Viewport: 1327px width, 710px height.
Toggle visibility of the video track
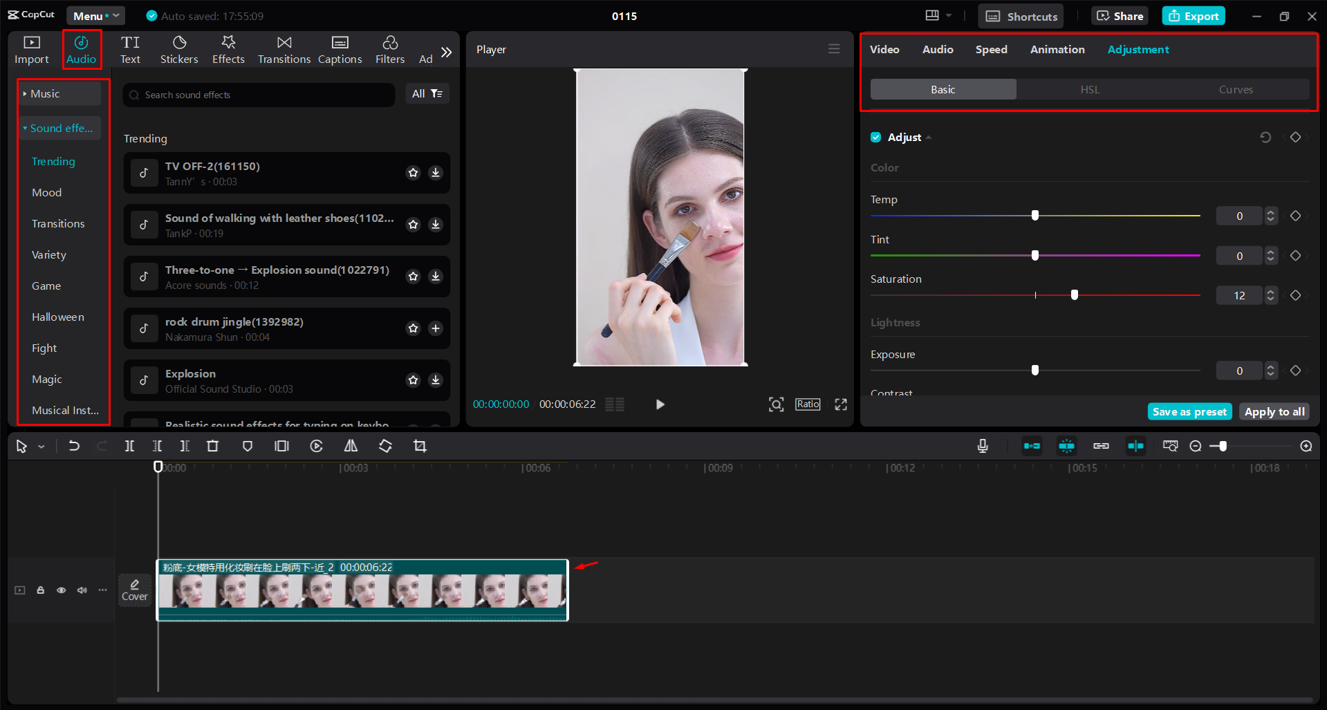61,590
